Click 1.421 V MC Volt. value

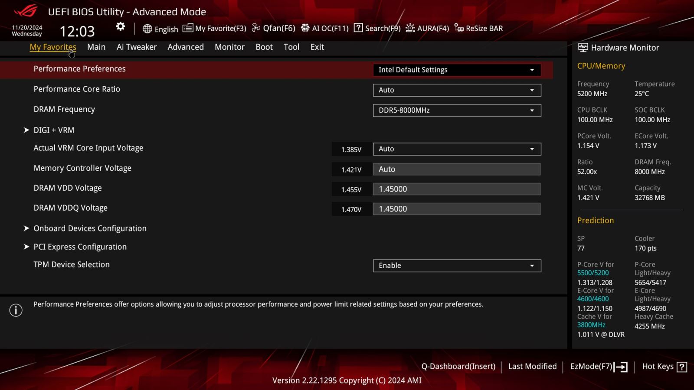click(588, 198)
